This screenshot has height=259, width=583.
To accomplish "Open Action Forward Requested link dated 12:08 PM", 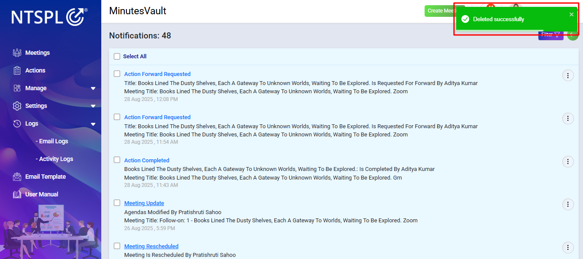I will click(x=157, y=74).
